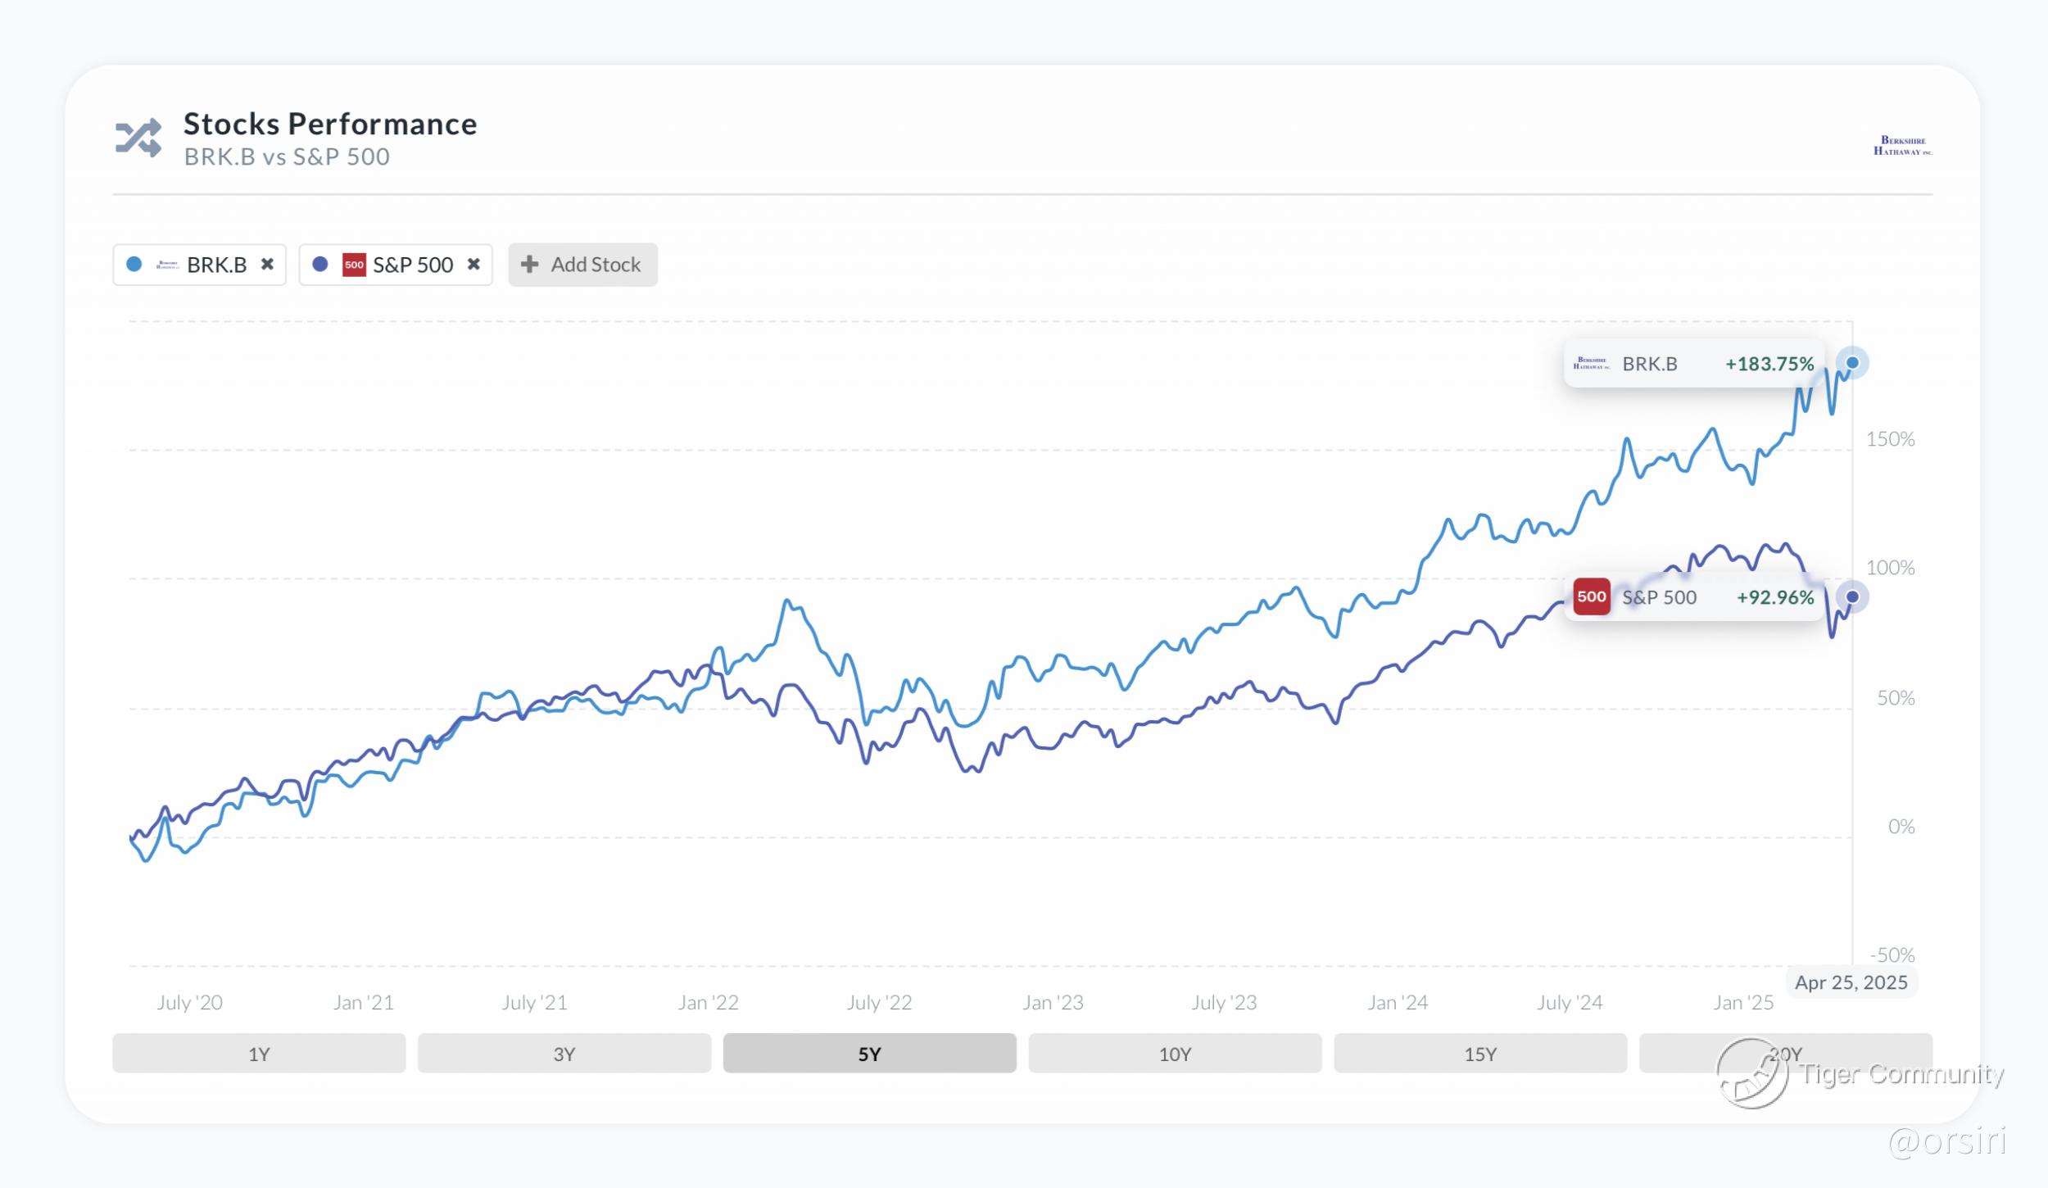Click the Stocks Performance title
2048x1188 pixels.
click(x=330, y=125)
